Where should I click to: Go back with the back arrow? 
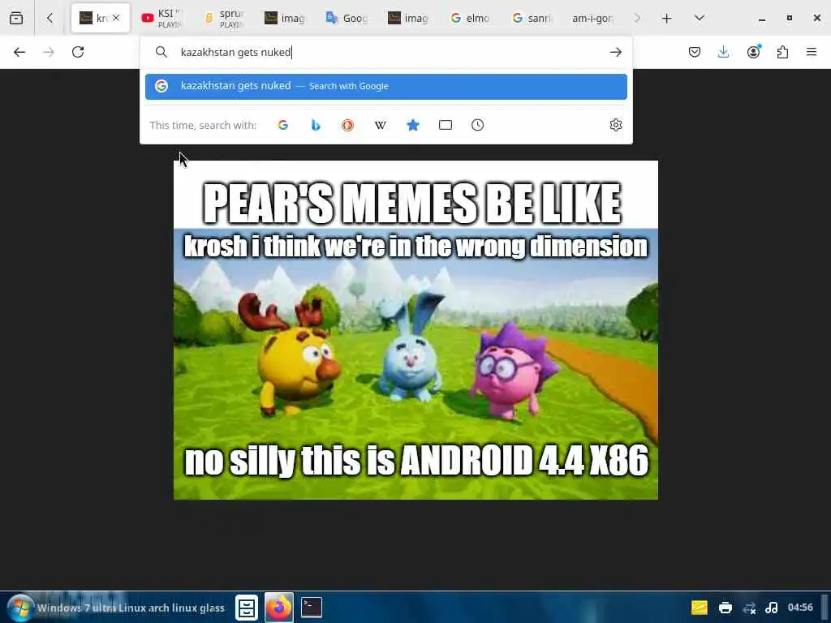19,52
